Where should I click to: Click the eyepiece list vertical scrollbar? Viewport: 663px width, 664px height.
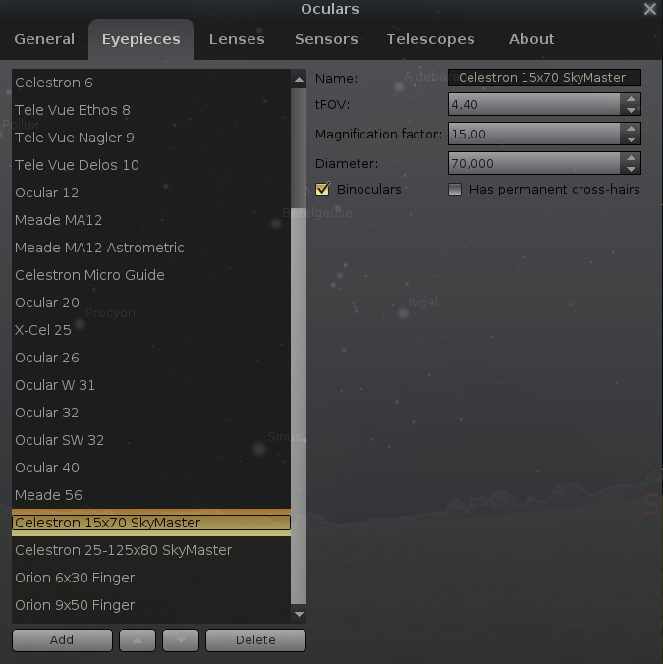coord(300,344)
